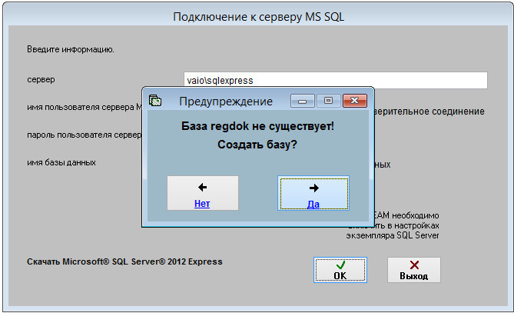The height and width of the screenshot is (313, 514).
Task: Close the Предупреждение dialog with the X
Action: coord(355,101)
